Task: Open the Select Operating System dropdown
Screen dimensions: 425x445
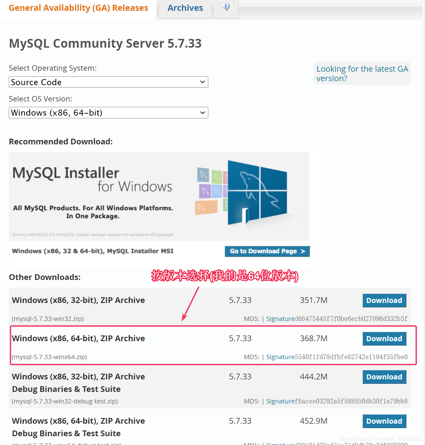Action: [x=108, y=82]
